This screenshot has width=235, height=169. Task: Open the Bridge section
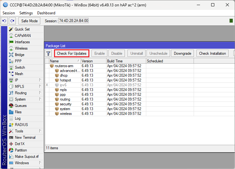click(25, 55)
